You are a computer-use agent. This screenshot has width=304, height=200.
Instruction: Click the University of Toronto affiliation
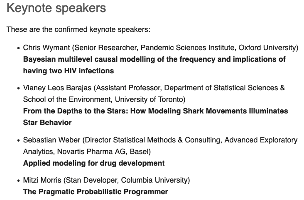149,99
